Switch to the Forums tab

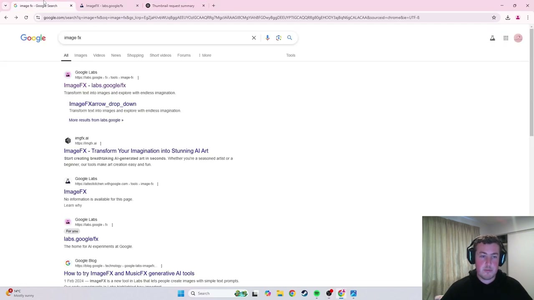pos(184,55)
